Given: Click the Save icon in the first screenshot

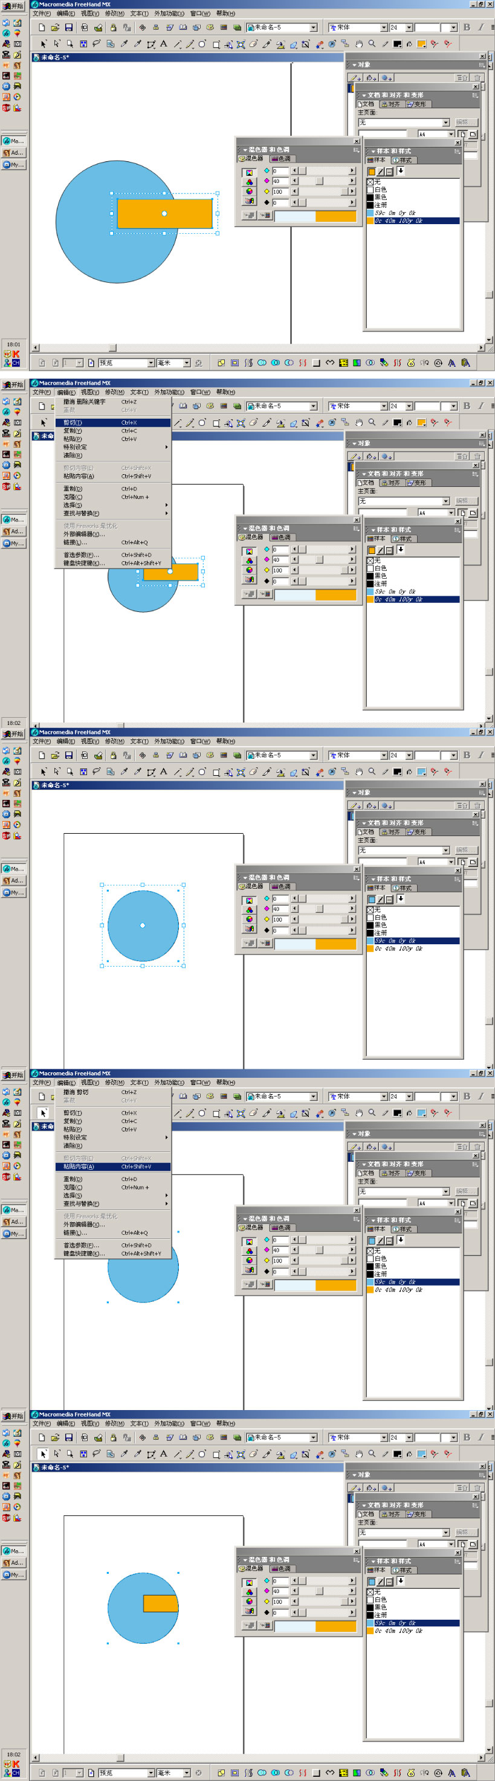Looking at the screenshot, I should tap(68, 28).
